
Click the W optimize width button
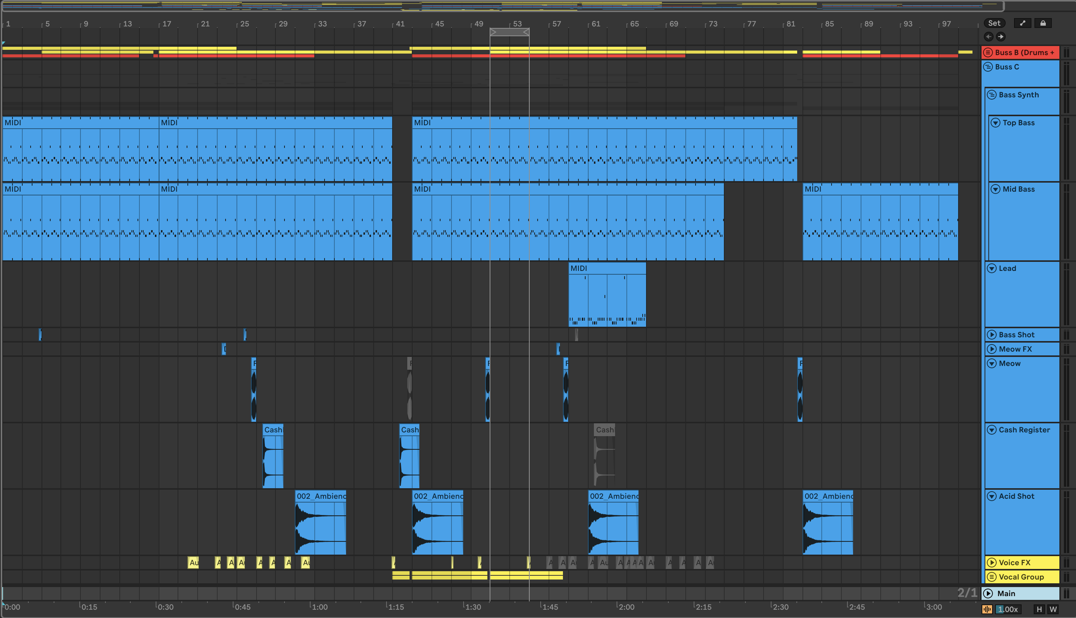[x=1053, y=609]
